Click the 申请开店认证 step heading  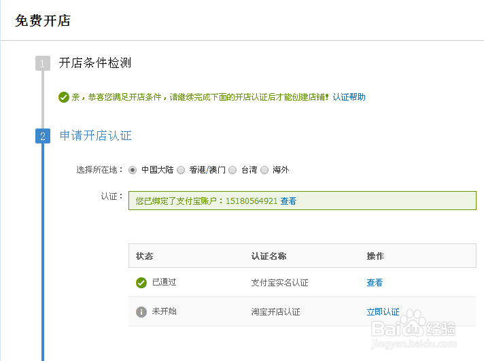pos(95,135)
